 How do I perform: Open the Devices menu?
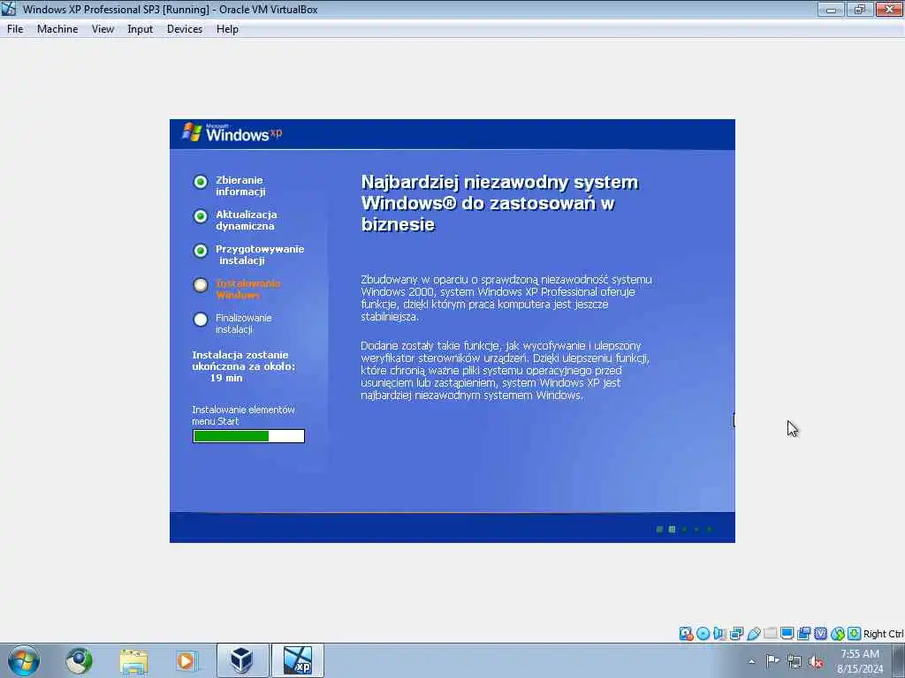coord(185,29)
